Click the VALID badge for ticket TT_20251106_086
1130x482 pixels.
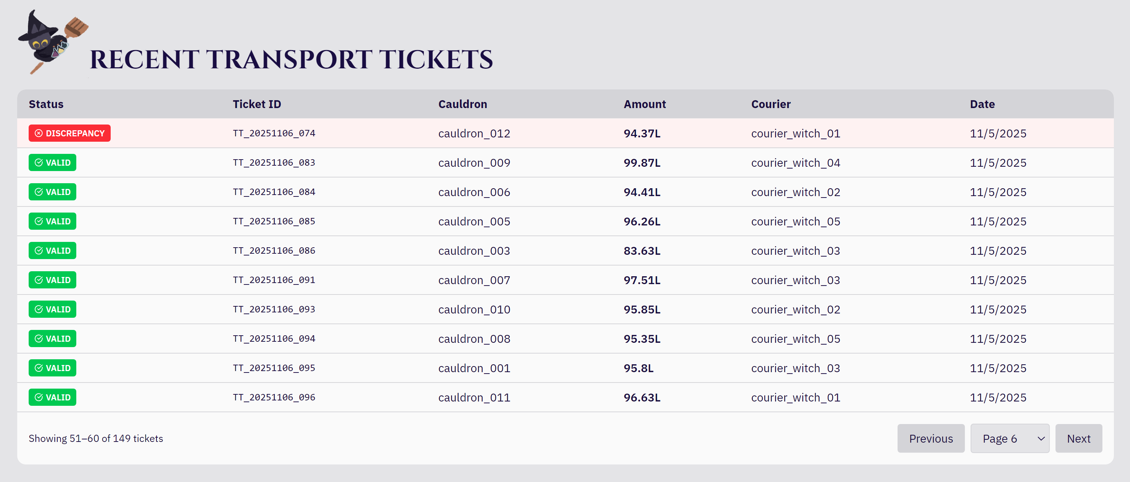[52, 250]
